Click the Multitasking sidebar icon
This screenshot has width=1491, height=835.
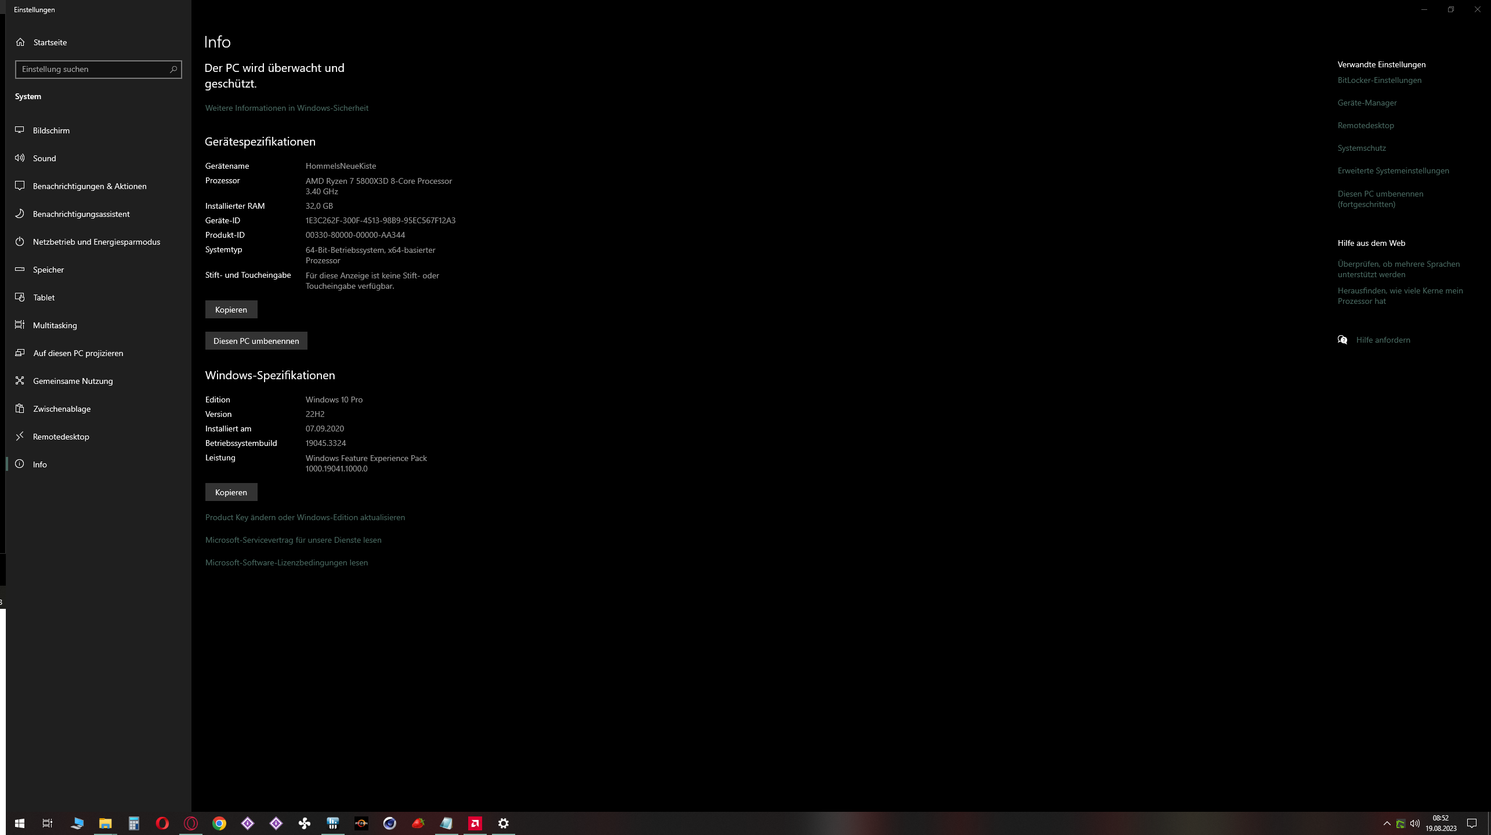tap(20, 325)
